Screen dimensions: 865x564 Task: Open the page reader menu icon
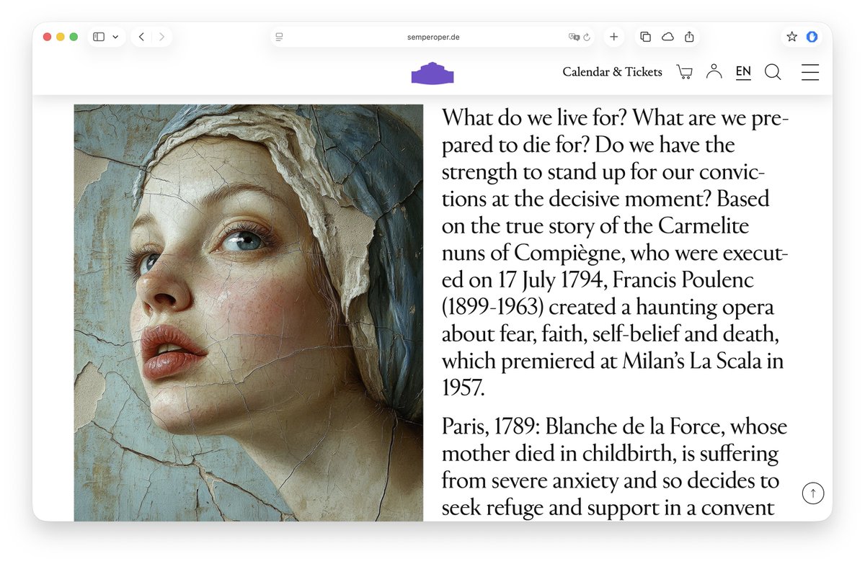pos(279,37)
